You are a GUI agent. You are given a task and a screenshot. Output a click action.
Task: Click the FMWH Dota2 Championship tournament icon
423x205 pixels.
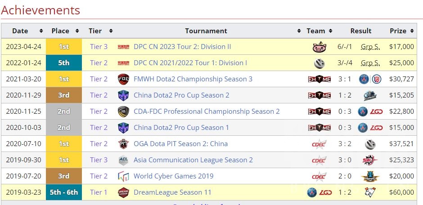click(x=123, y=79)
